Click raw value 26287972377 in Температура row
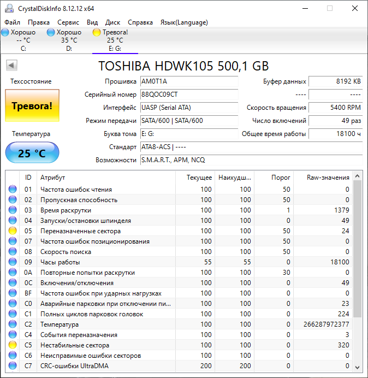 point(327,324)
